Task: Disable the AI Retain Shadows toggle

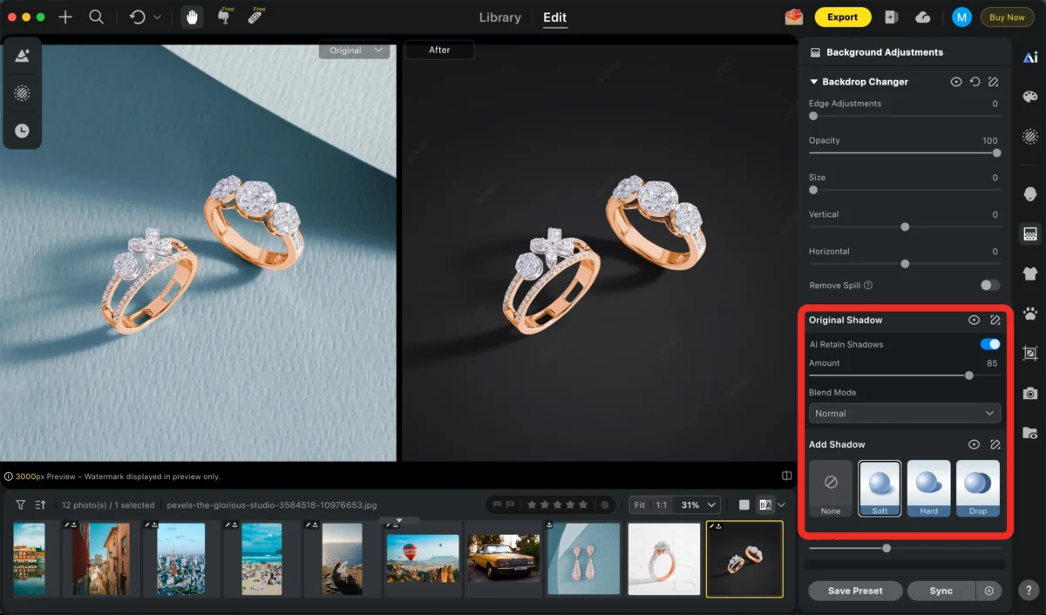Action: click(x=989, y=344)
